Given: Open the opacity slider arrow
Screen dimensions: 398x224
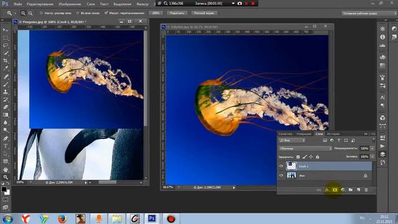Looking at the screenshot, I should (372, 148).
